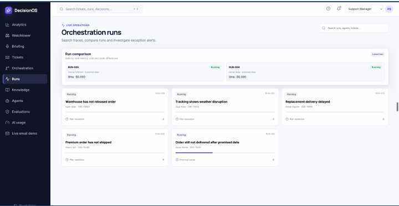Expand the Support Manager role dropdown
Image resolution: width=399 pixels, height=206 pixels.
click(x=364, y=9)
